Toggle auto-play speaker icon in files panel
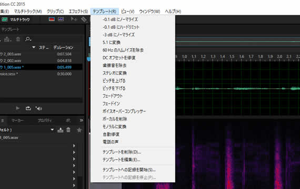This screenshot has height=189, width=300. point(38,109)
